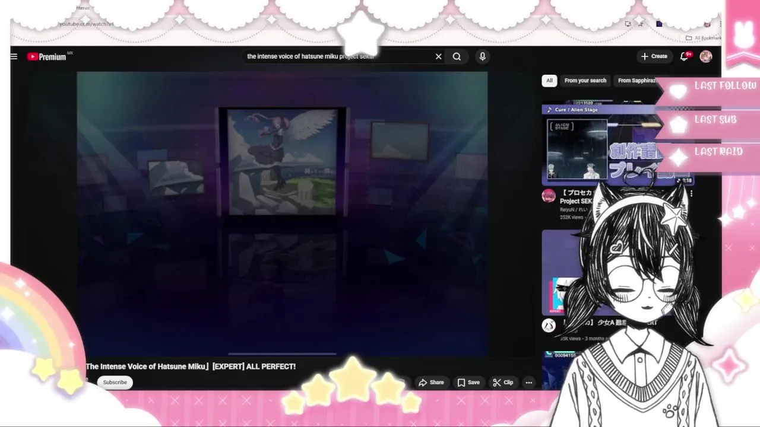This screenshot has height=427, width=760.
Task: Save video to a playlist
Action: point(468,383)
